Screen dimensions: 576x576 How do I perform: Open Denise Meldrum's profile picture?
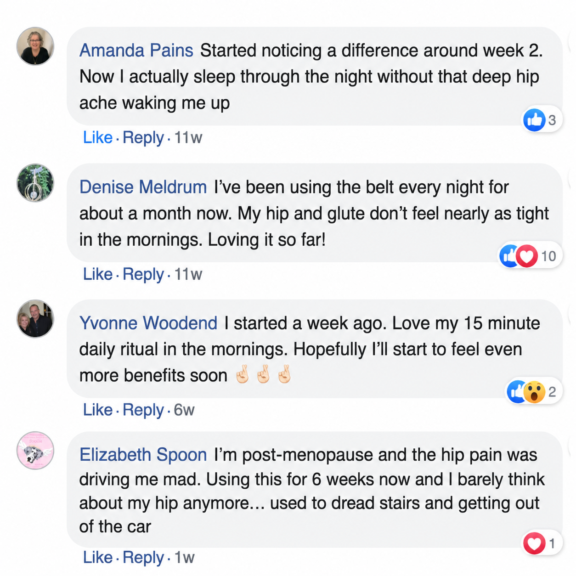tap(35, 183)
